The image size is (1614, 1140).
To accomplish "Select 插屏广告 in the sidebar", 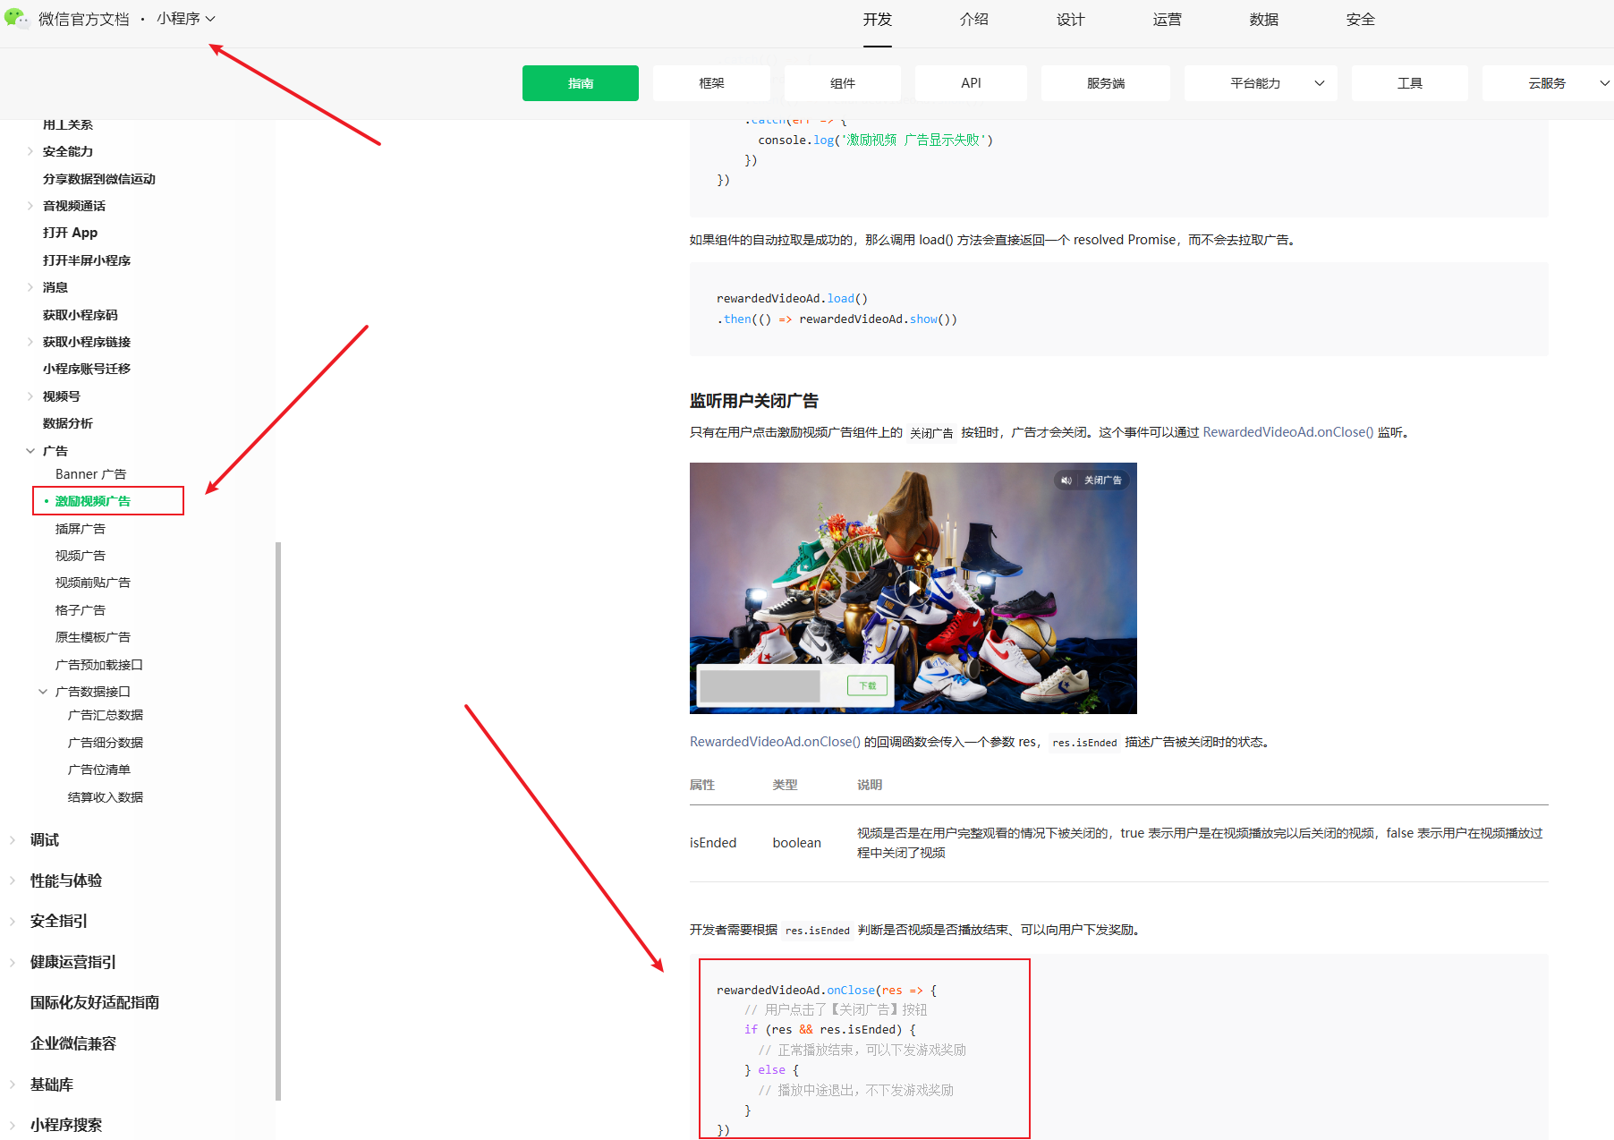I will (81, 529).
